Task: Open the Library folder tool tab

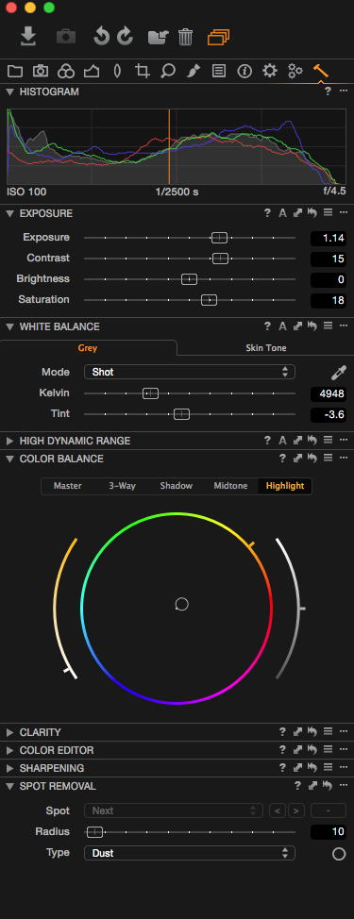Action: click(x=15, y=72)
